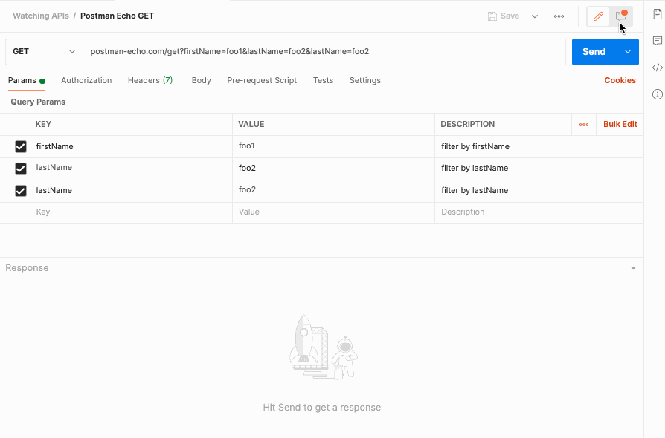
Task: Uncheck the last lastName parameter
Action: [21, 190]
